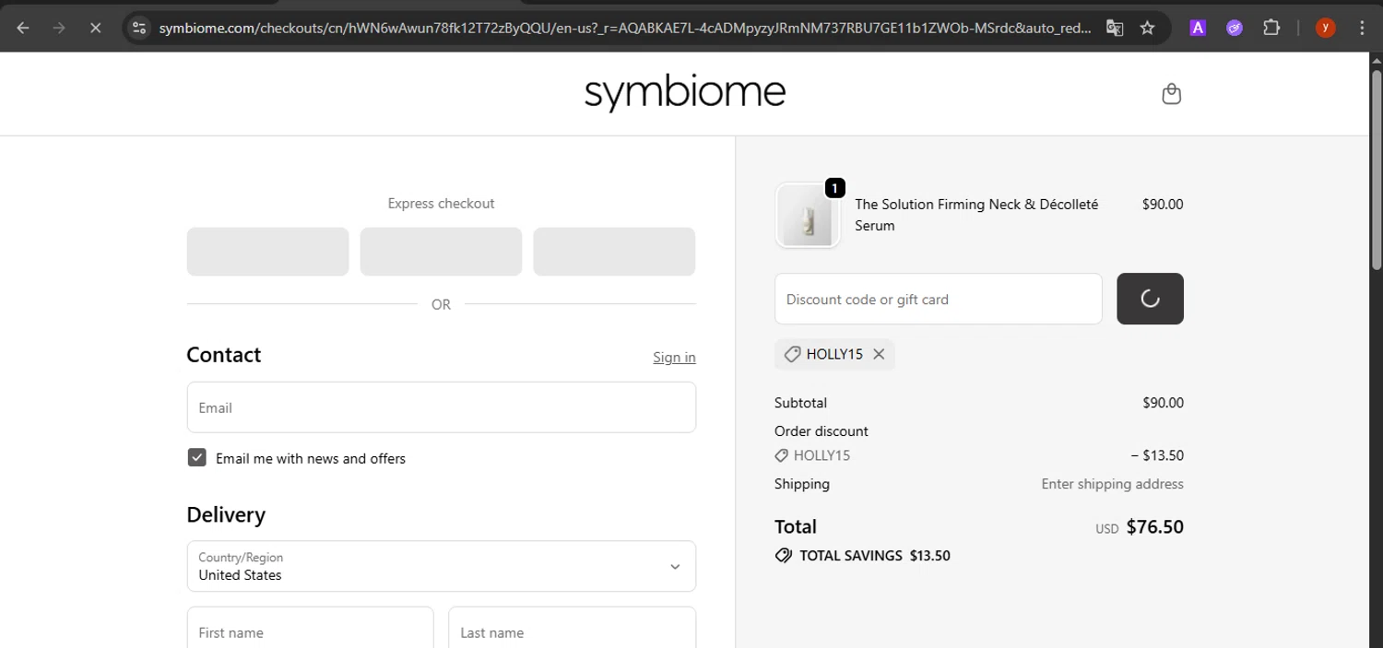Click the serum product thumbnail

pyautogui.click(x=808, y=216)
